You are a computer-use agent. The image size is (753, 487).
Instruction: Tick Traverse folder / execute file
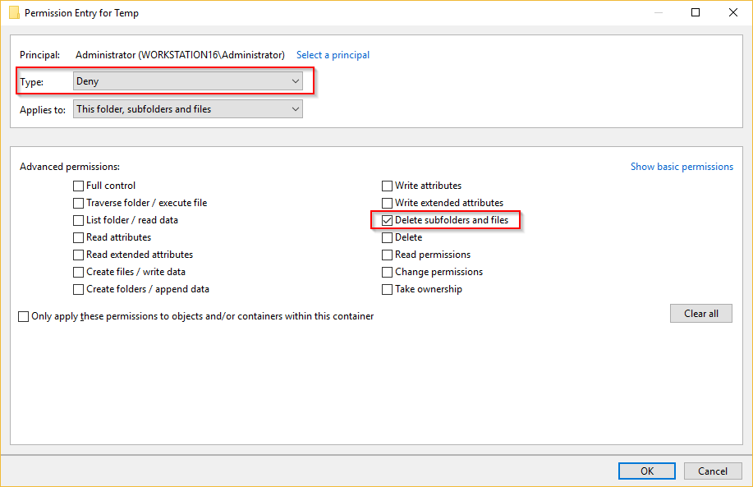point(78,203)
